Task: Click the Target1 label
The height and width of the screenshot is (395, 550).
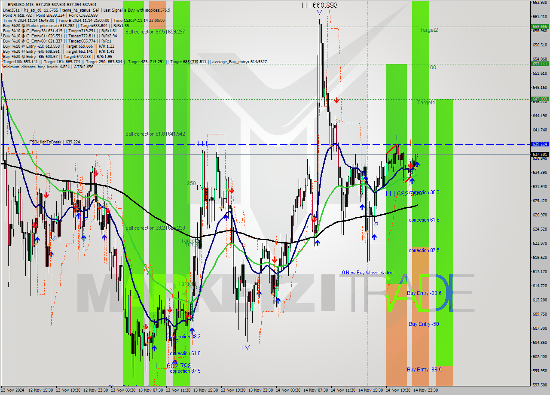Action: coord(426,103)
